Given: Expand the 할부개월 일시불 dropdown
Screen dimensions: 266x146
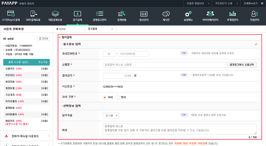Looking at the screenshot, I should [x=111, y=115].
